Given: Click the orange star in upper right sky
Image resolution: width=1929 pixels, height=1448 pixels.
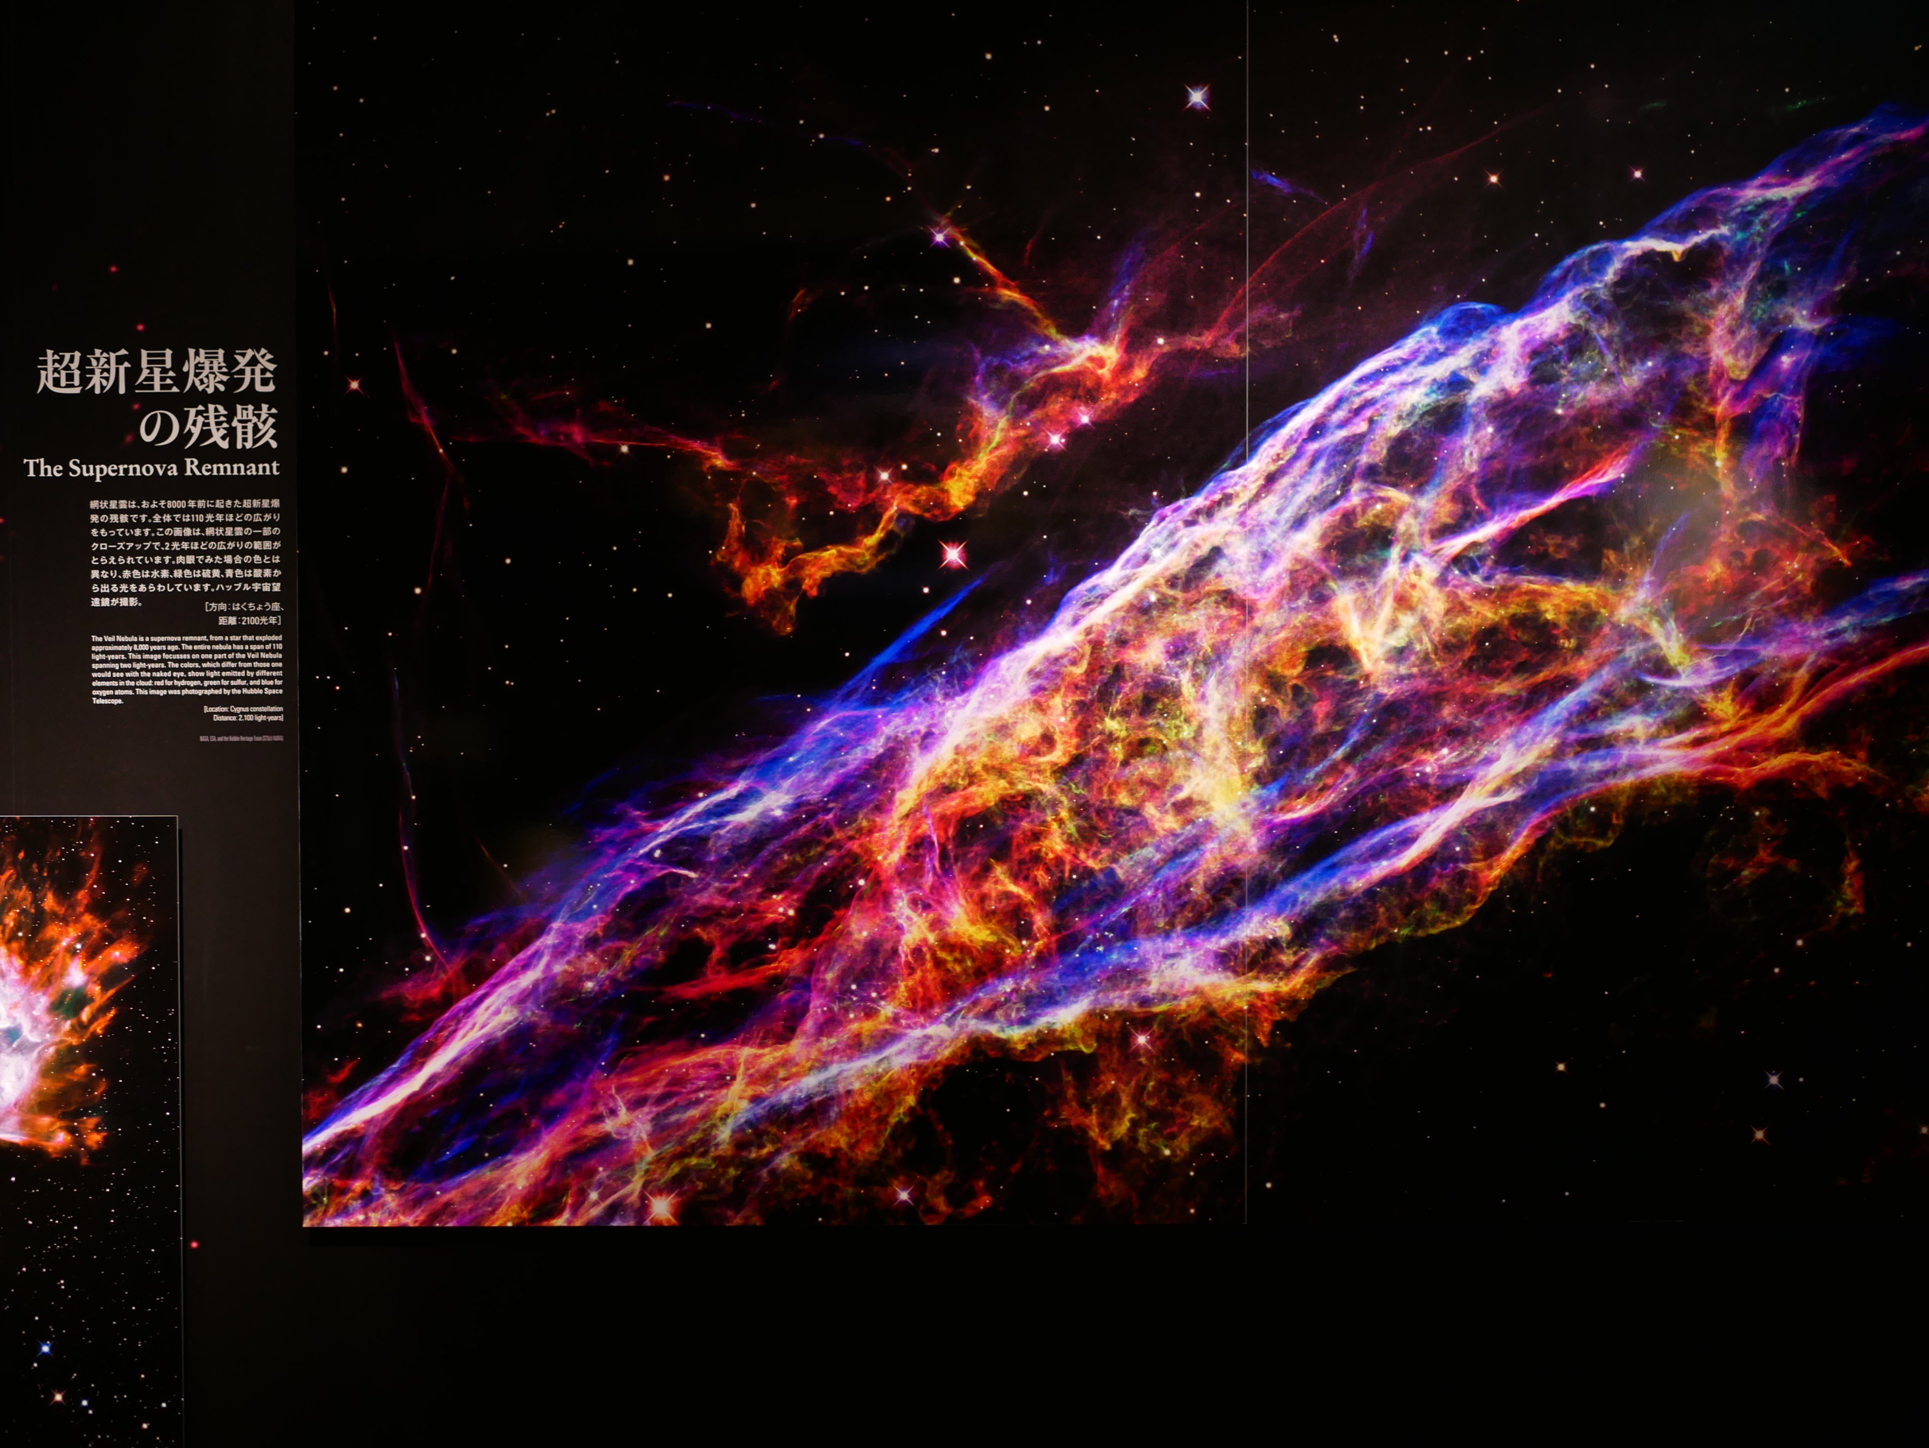Looking at the screenshot, I should click(x=1494, y=179).
